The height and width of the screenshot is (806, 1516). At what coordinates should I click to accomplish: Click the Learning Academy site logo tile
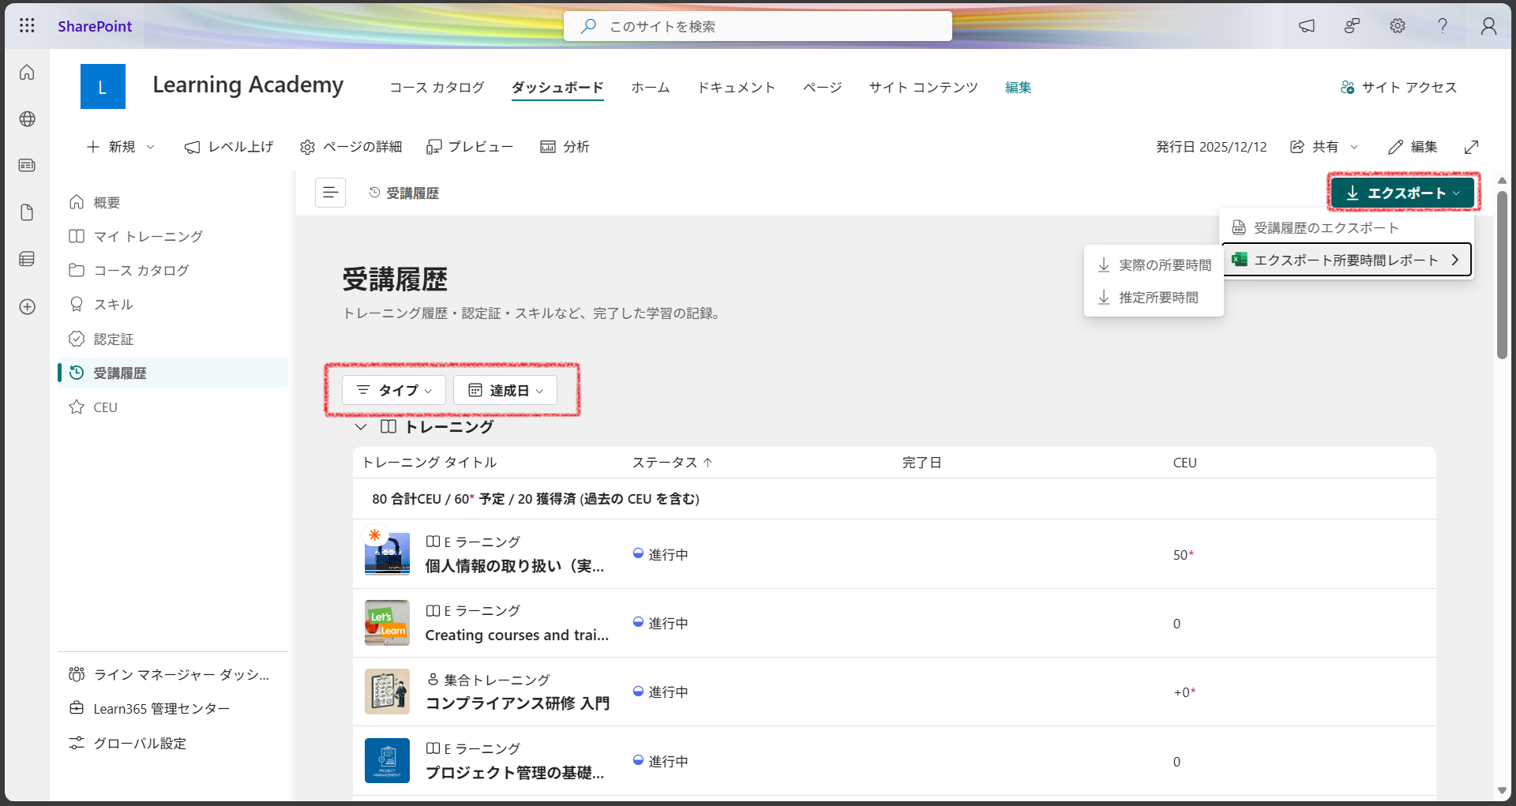pyautogui.click(x=103, y=87)
